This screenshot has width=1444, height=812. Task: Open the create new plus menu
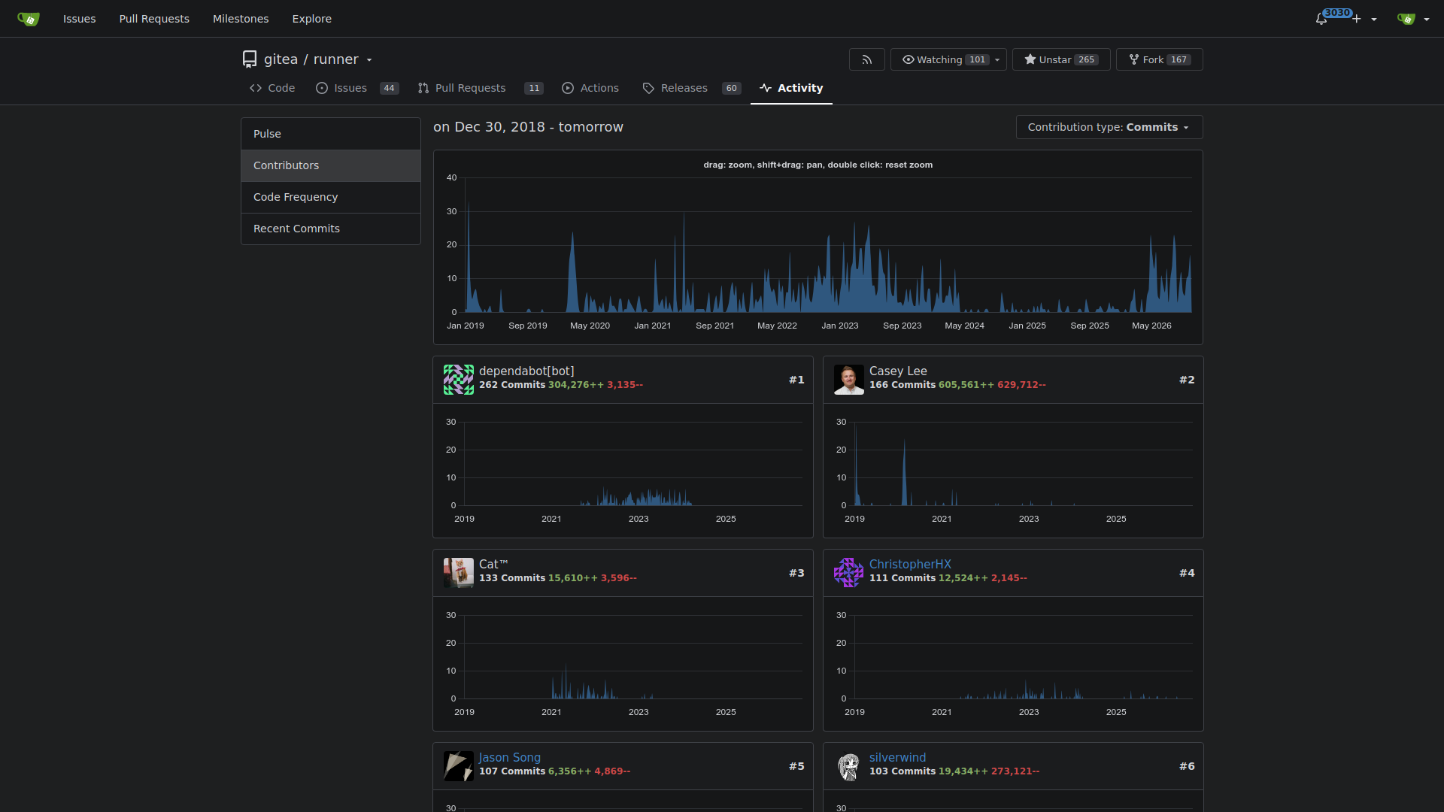1364,19
